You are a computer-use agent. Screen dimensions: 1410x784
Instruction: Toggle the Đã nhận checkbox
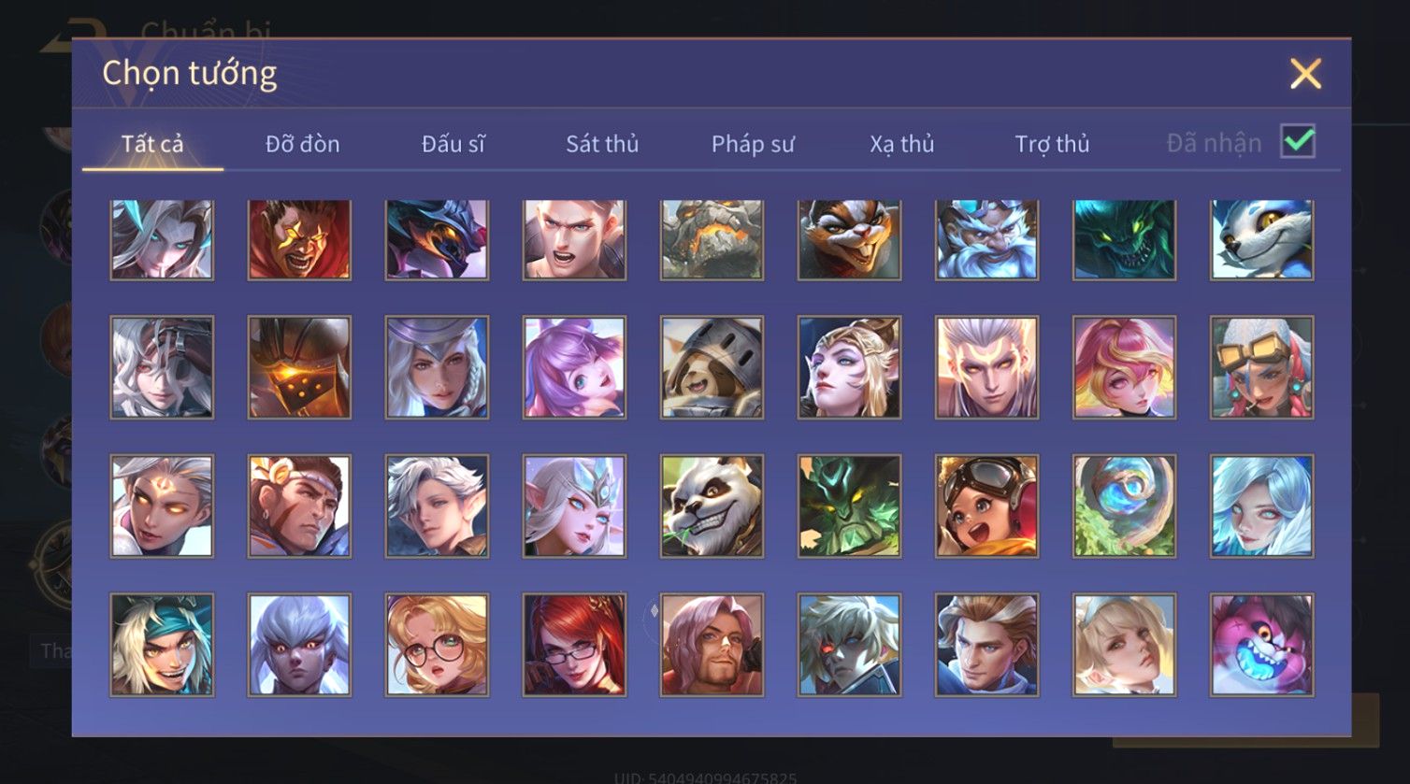coord(1298,141)
